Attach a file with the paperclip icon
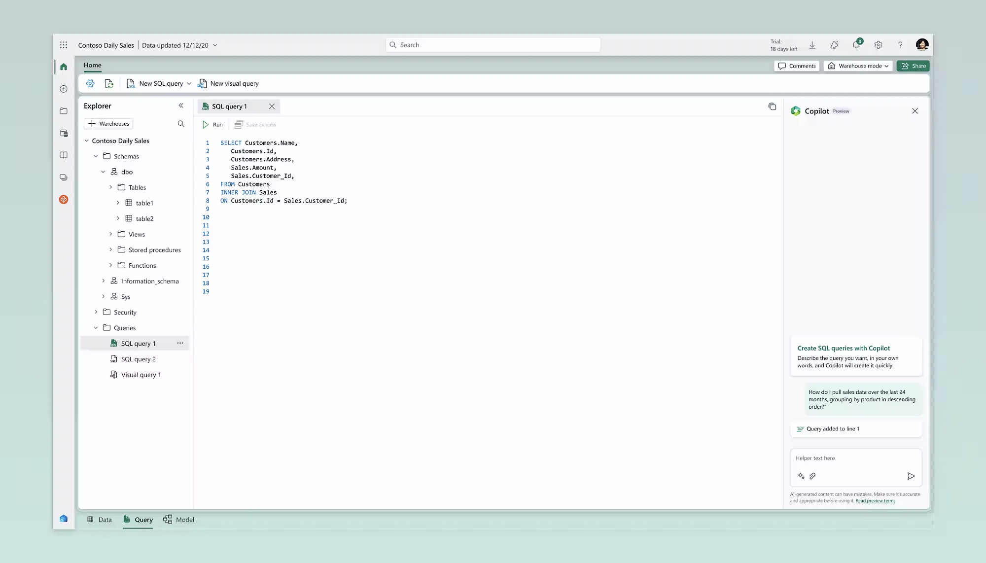The height and width of the screenshot is (563, 986). point(812,476)
